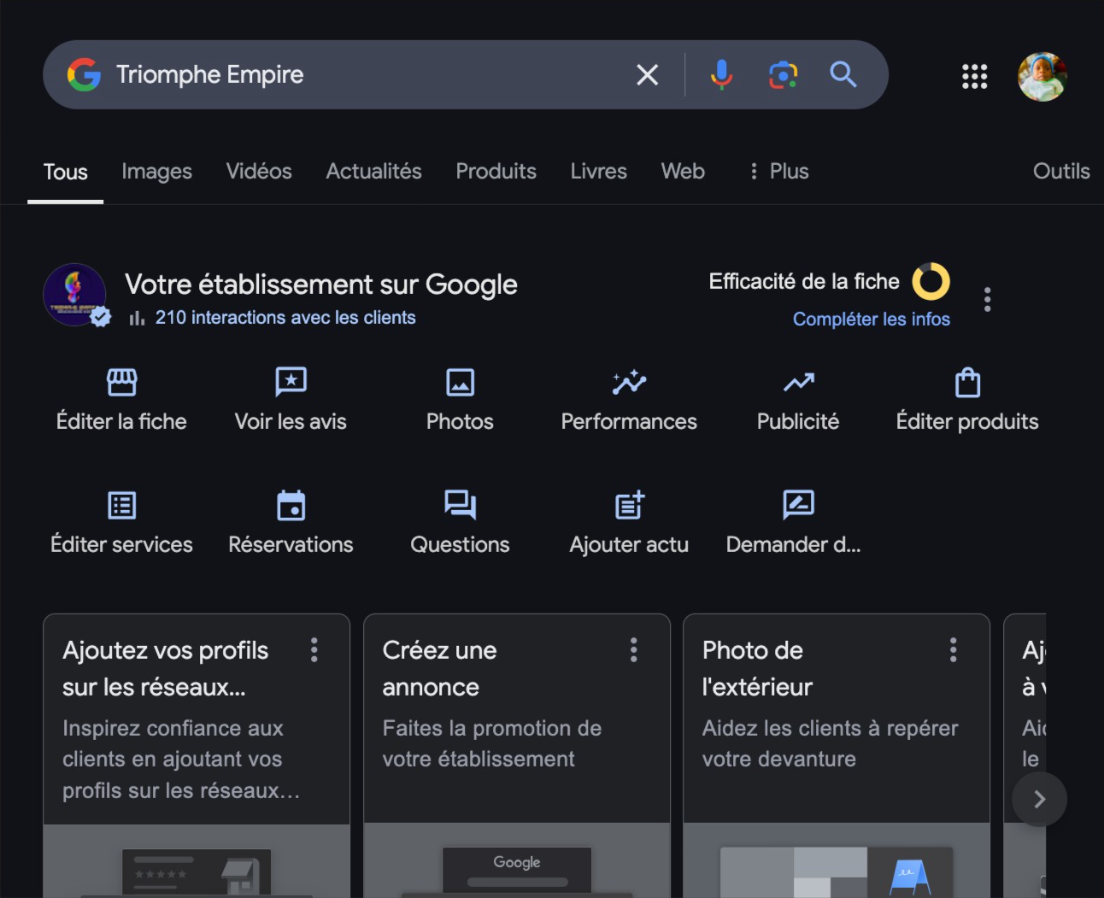Open business profile three-dot menu
This screenshot has width=1104, height=898.
(987, 299)
